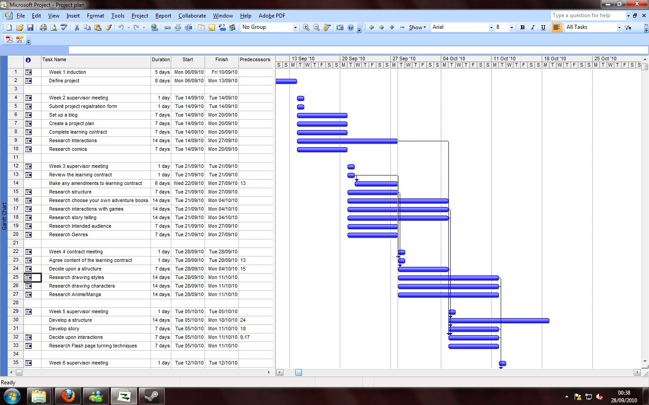Outdent the task with the left green arrow
The image size is (649, 405).
coord(371,27)
